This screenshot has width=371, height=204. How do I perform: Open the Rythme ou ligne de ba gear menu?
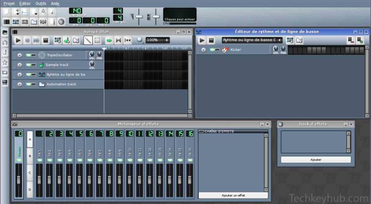coord(20,75)
